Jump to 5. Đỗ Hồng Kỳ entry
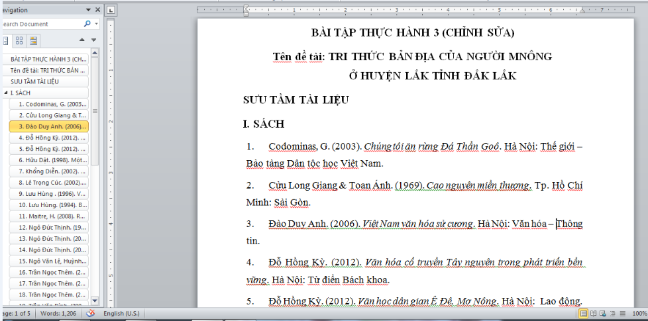Image resolution: width=648 pixels, height=321 pixels. 49,148
